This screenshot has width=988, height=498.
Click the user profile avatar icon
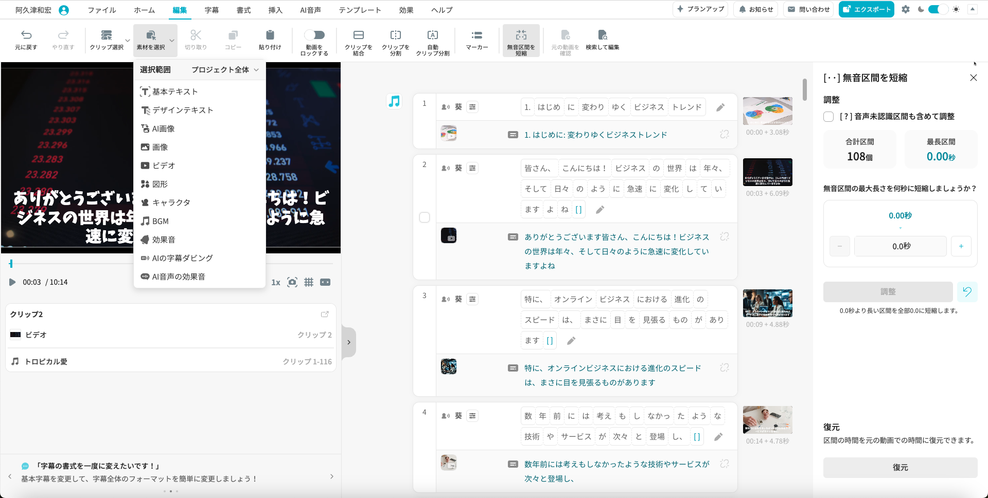click(x=64, y=10)
